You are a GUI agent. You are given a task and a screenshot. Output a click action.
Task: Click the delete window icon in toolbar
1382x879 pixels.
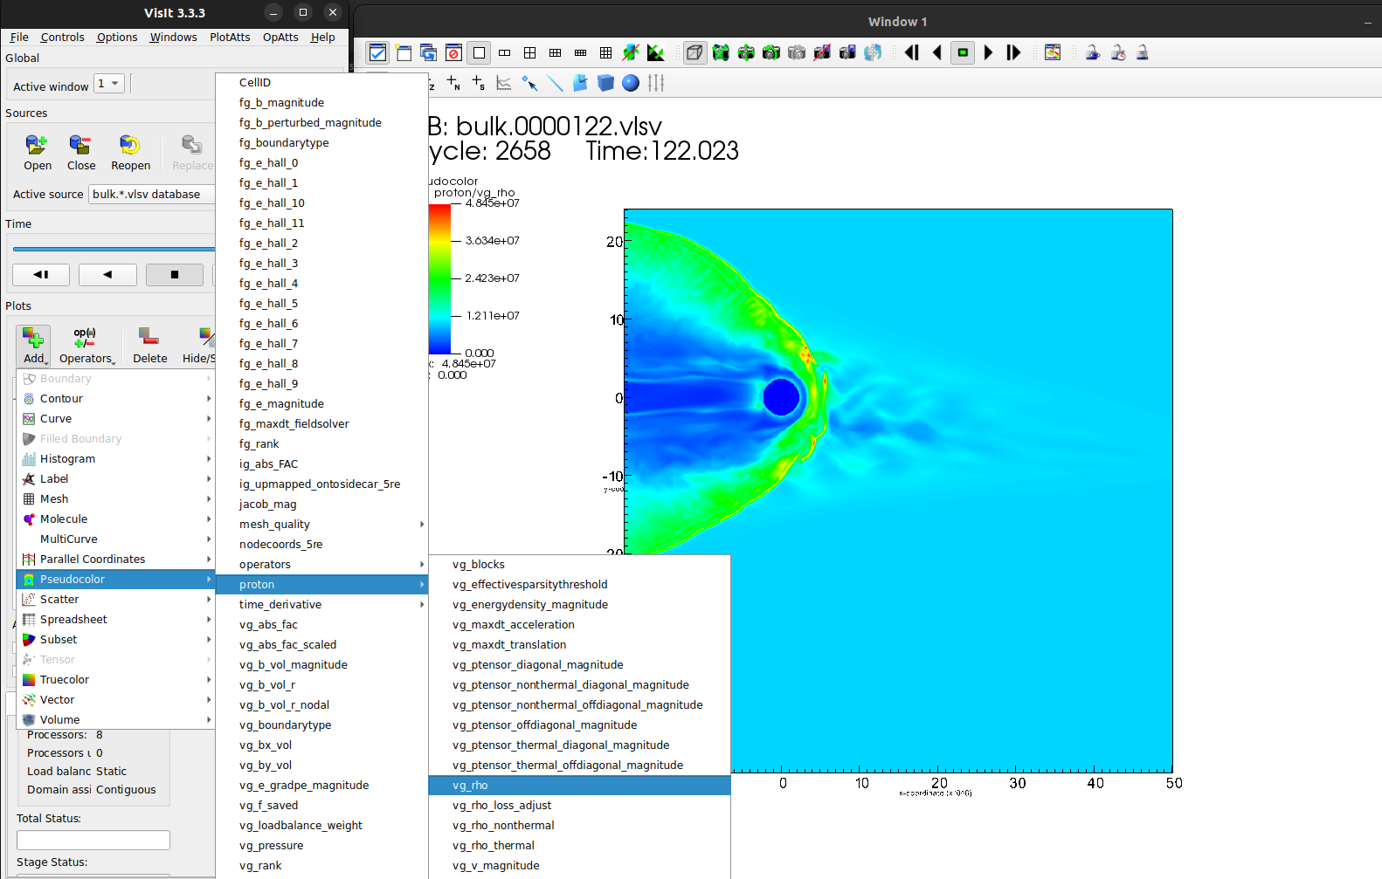pyautogui.click(x=453, y=53)
